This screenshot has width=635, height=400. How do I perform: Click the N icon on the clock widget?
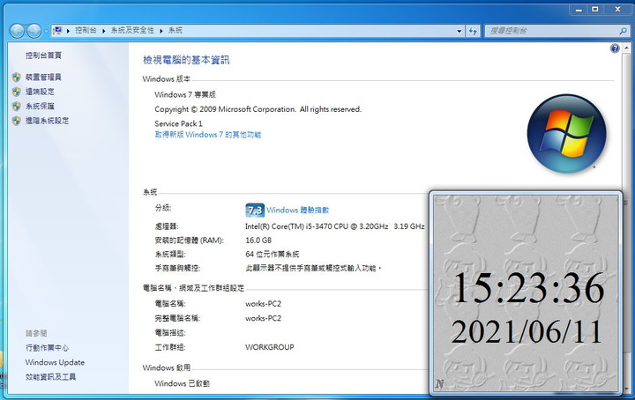439,384
